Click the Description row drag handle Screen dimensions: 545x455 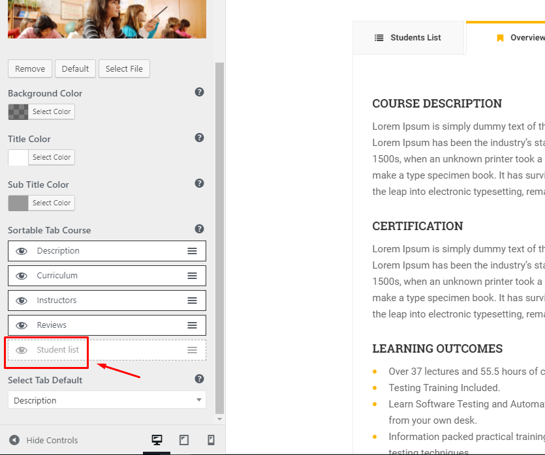192,251
